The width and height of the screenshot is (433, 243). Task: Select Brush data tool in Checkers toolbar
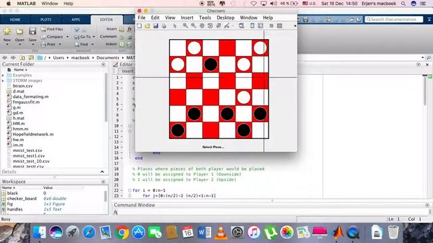click(x=227, y=26)
